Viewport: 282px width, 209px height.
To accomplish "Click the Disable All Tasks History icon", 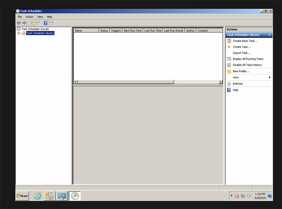I will coord(229,65).
